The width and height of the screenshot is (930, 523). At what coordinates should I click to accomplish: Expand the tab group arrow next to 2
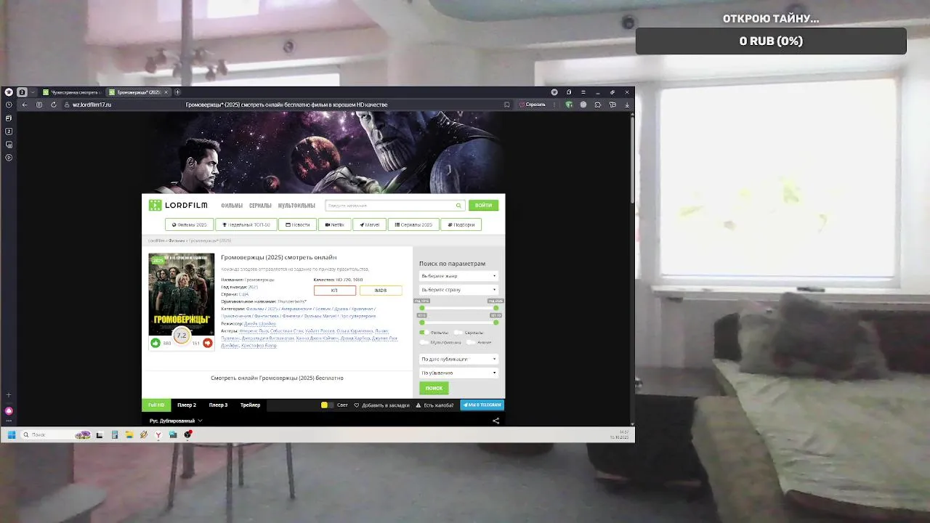pos(33,92)
